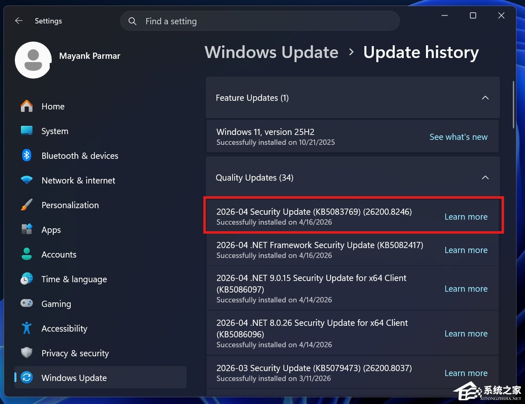The image size is (525, 404).
Task: Click the vertical scrollbar thumb
Action: point(513,105)
